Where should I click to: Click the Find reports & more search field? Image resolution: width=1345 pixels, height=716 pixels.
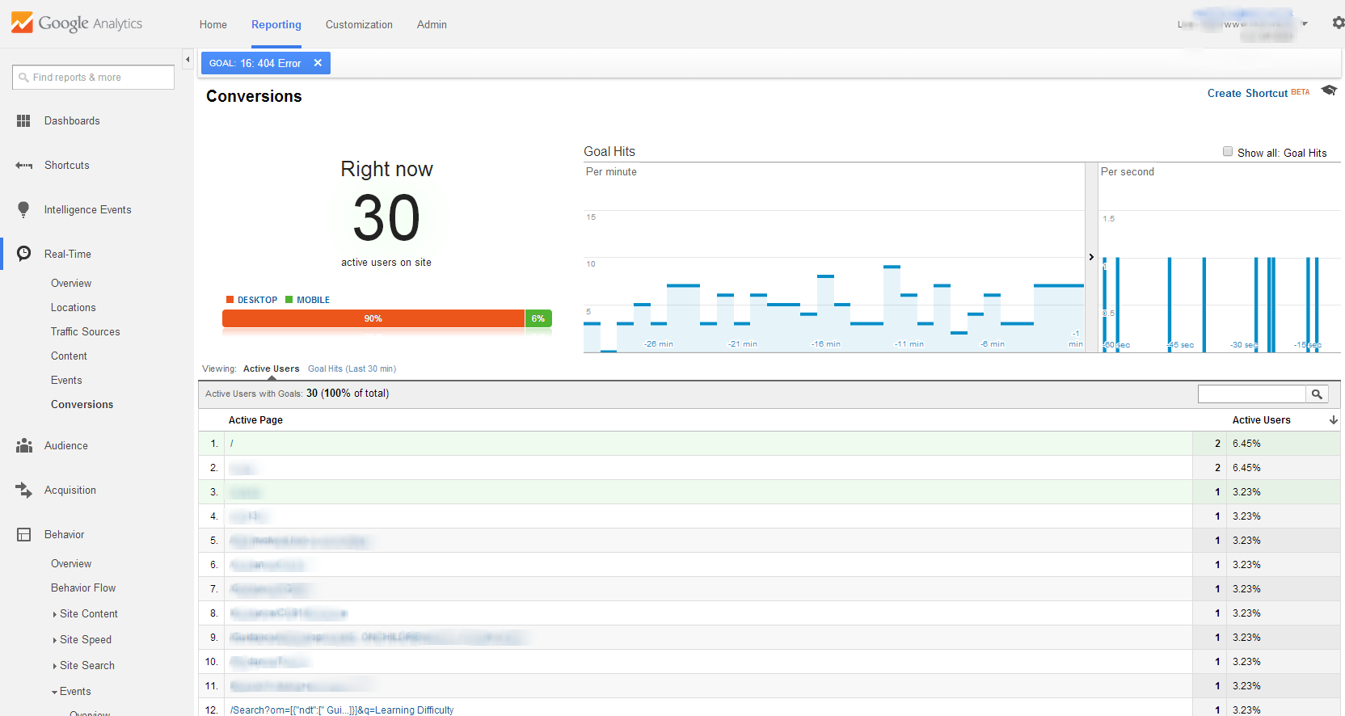click(x=93, y=78)
